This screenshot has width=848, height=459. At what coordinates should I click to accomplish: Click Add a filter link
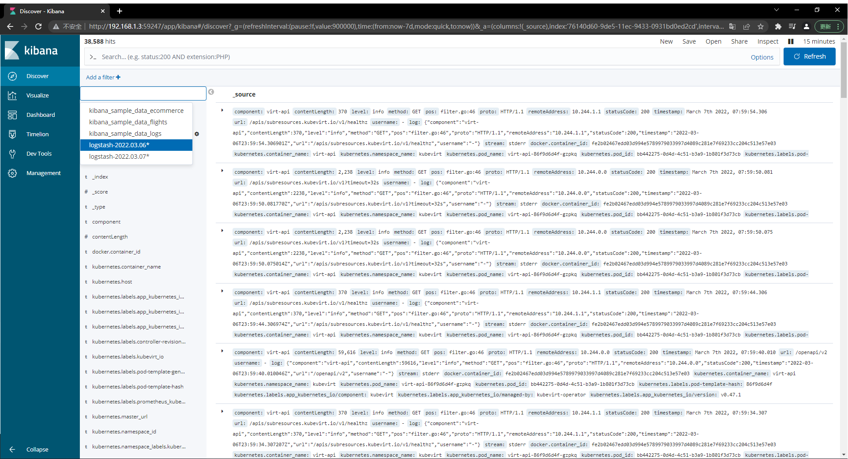pyautogui.click(x=103, y=77)
